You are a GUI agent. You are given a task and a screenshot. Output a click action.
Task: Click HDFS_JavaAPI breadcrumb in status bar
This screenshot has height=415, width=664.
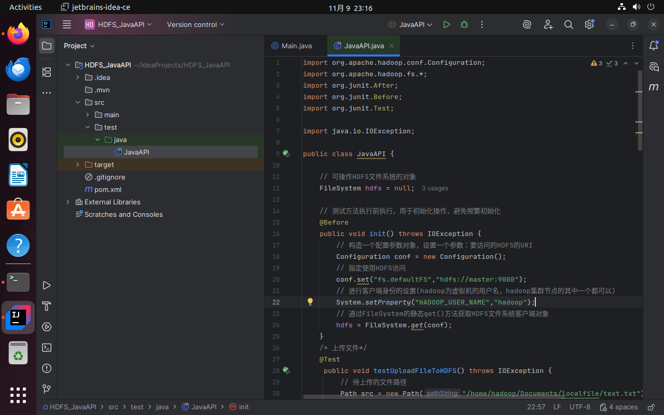[69, 407]
